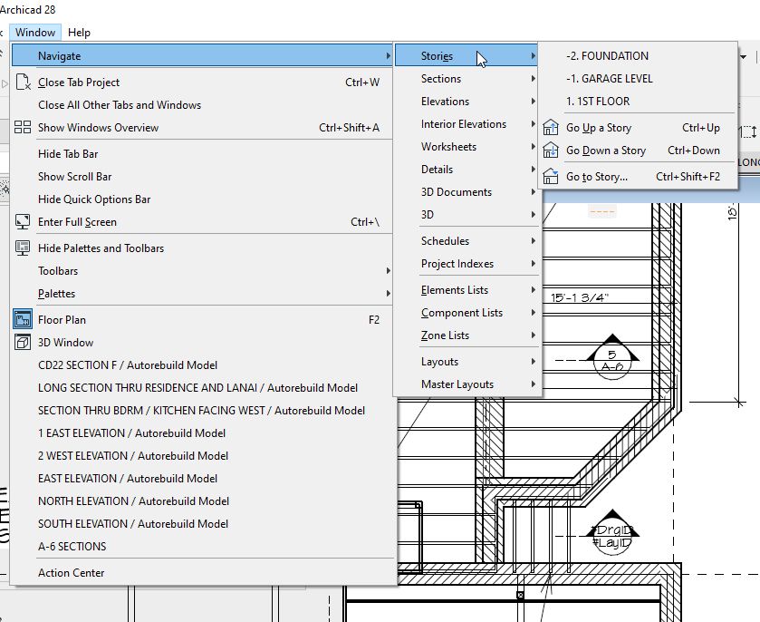Click the 3D Window cube icon
Image resolution: width=760 pixels, height=622 pixels.
[23, 342]
